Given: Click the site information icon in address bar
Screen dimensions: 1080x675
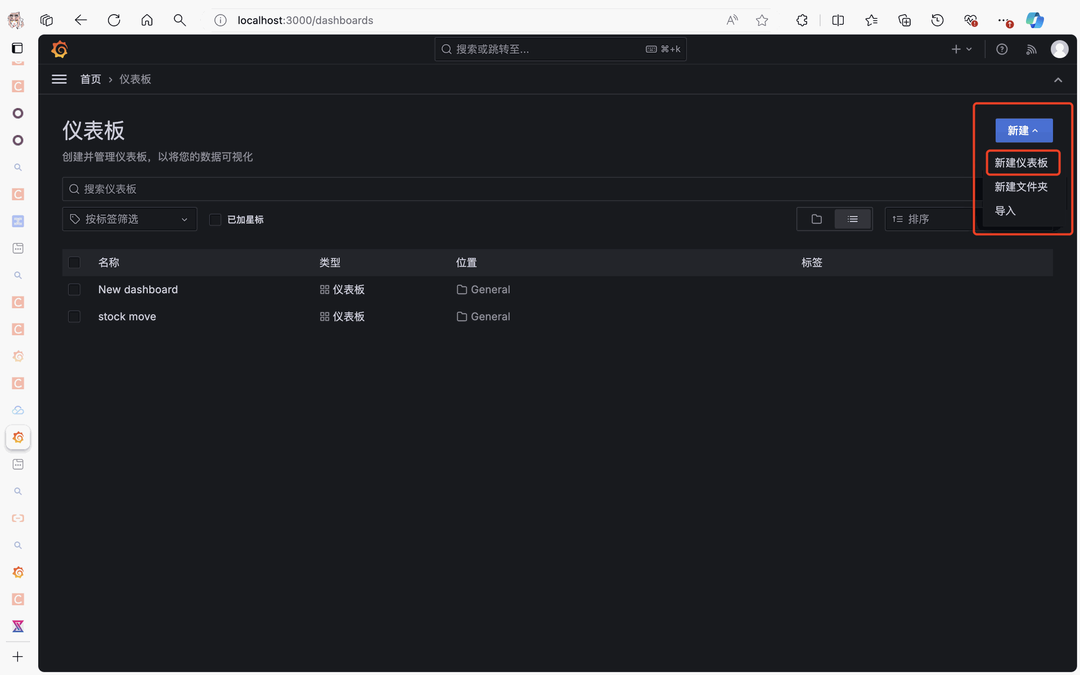Looking at the screenshot, I should pos(220,20).
